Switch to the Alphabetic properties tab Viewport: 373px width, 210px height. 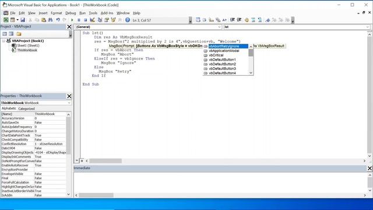pyautogui.click(x=9, y=108)
